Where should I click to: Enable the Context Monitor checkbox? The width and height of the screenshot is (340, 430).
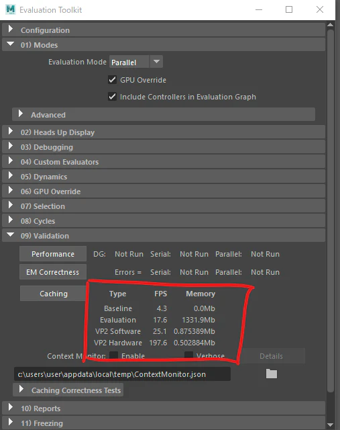[113, 355]
